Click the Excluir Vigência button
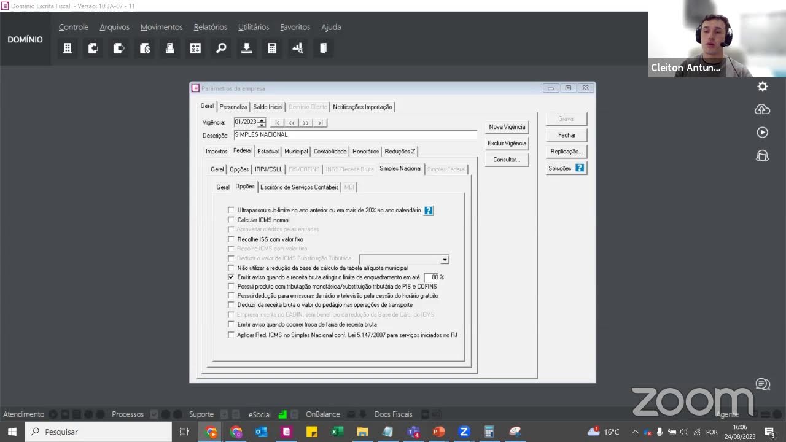The height and width of the screenshot is (442, 786). point(507,144)
